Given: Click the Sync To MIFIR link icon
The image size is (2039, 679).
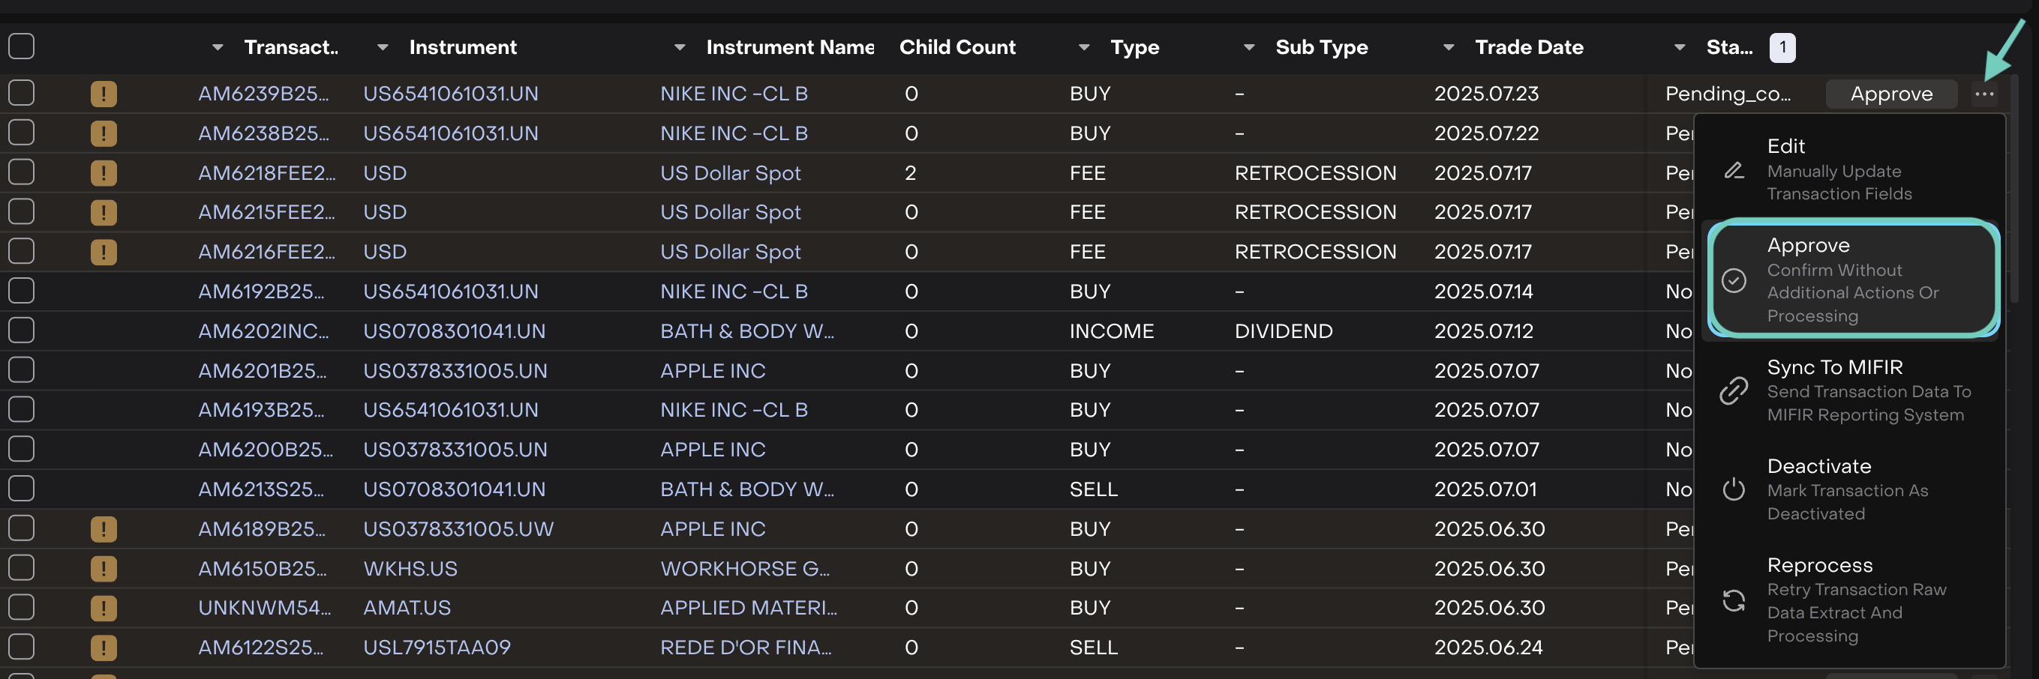Looking at the screenshot, I should pos(1734,390).
